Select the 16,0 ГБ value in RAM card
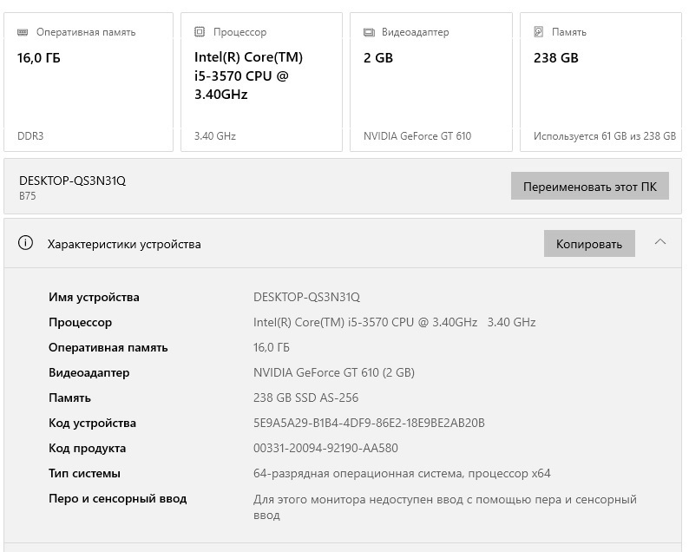This screenshot has width=689, height=552. coord(39,58)
